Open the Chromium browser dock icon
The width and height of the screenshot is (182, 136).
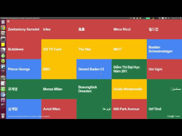click(x=3, y=95)
